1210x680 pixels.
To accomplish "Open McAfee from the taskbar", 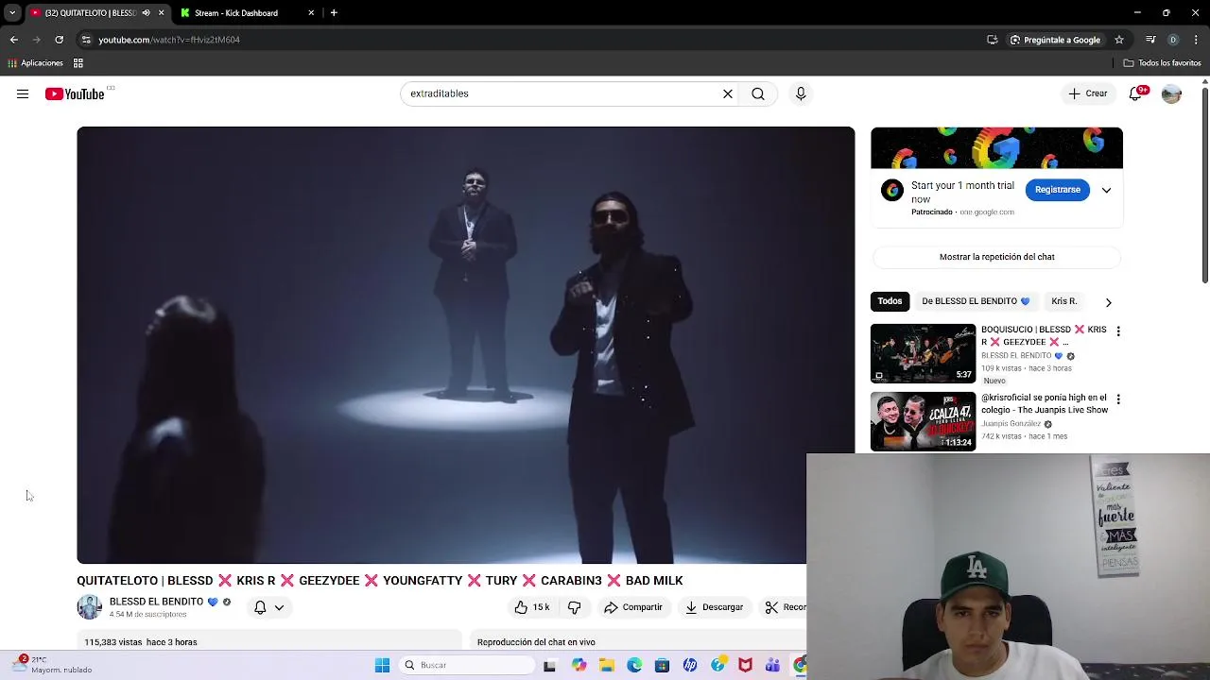I will point(746,665).
